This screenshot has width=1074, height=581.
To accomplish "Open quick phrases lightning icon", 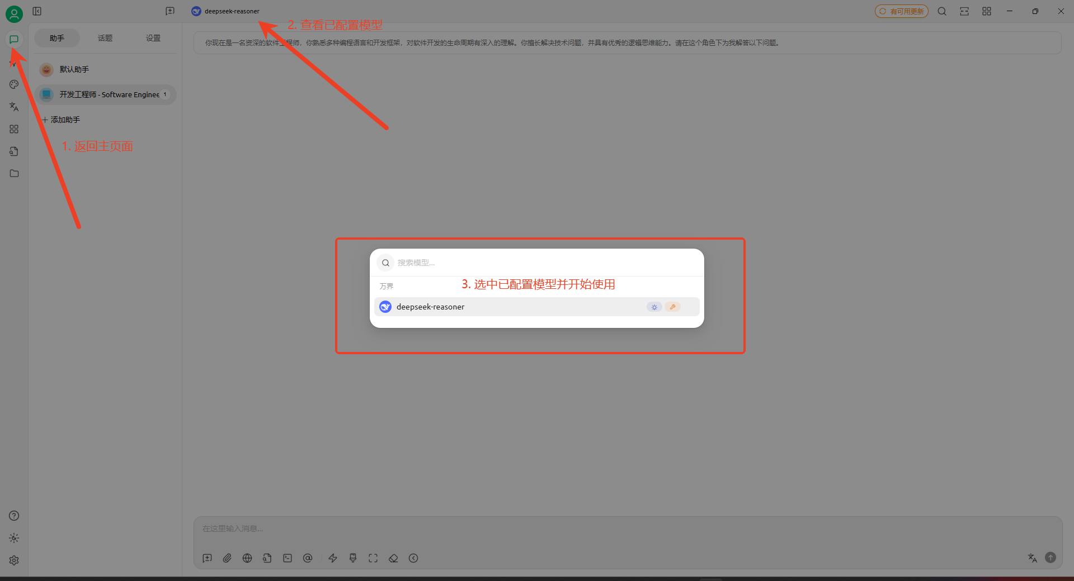I will 333,558.
